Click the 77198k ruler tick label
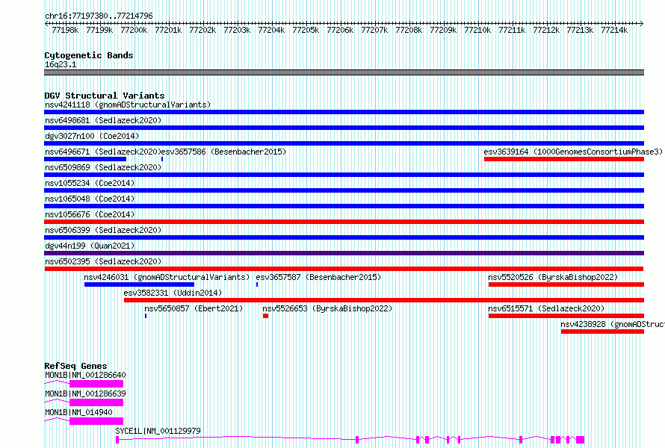Screen dimensions: 665x448 [x=65, y=30]
